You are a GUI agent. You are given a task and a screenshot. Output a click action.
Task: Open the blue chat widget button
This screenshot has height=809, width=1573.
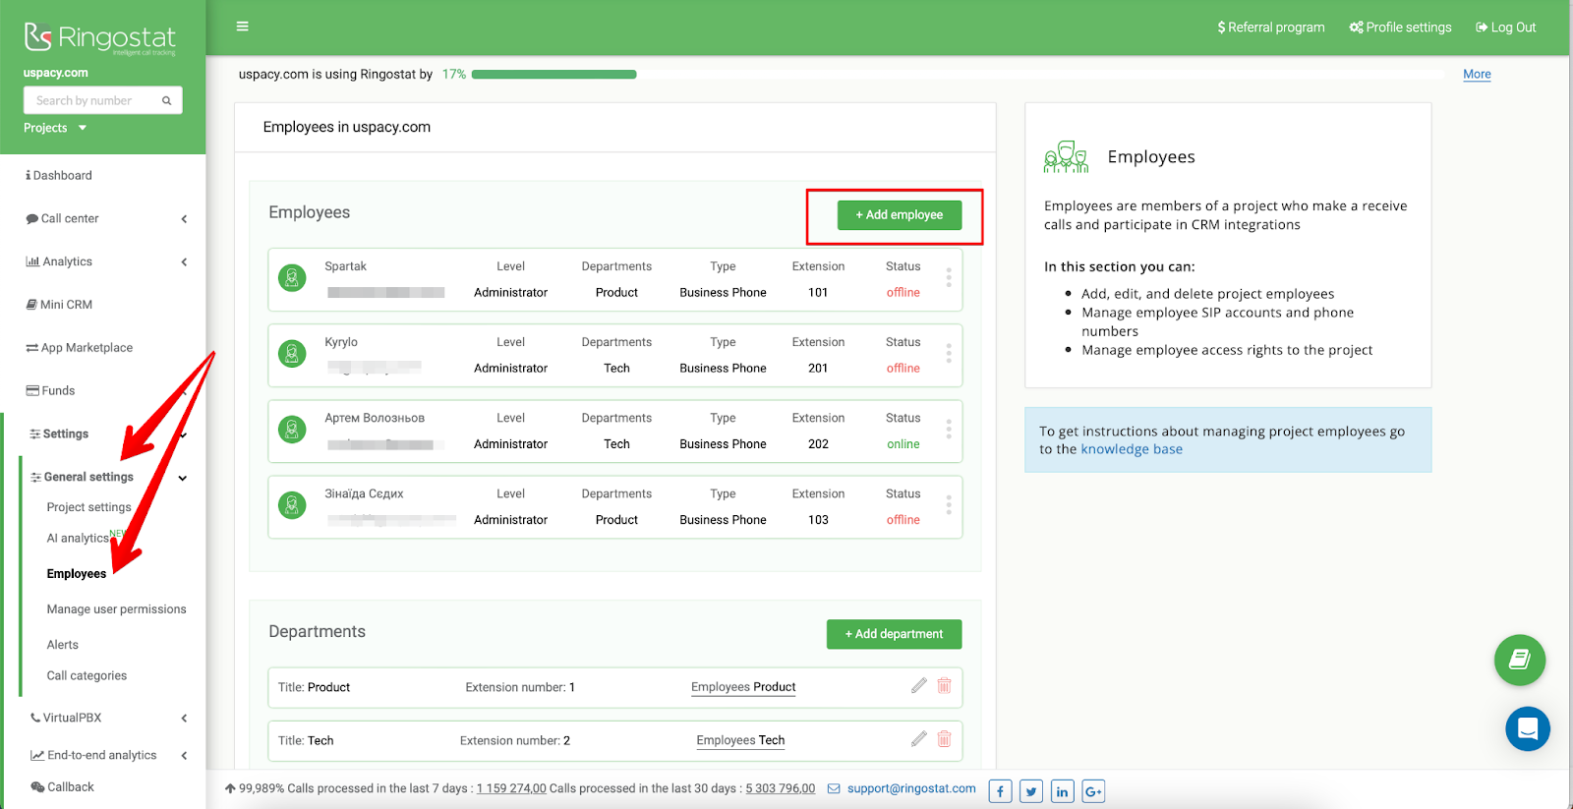point(1528,728)
